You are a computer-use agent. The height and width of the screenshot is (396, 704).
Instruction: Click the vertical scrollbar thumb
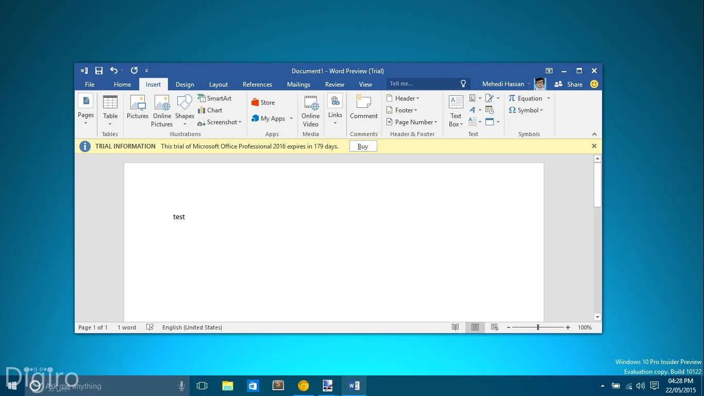598,185
